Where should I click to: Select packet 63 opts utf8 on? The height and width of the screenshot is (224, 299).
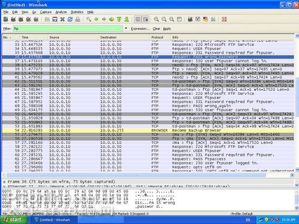(x=148, y=167)
